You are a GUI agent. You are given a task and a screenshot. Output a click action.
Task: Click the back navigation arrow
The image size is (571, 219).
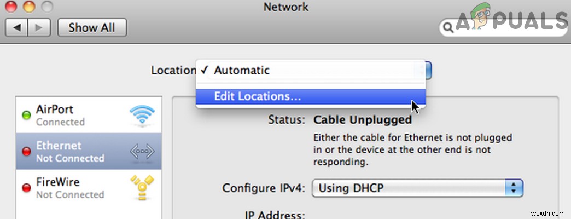point(19,27)
